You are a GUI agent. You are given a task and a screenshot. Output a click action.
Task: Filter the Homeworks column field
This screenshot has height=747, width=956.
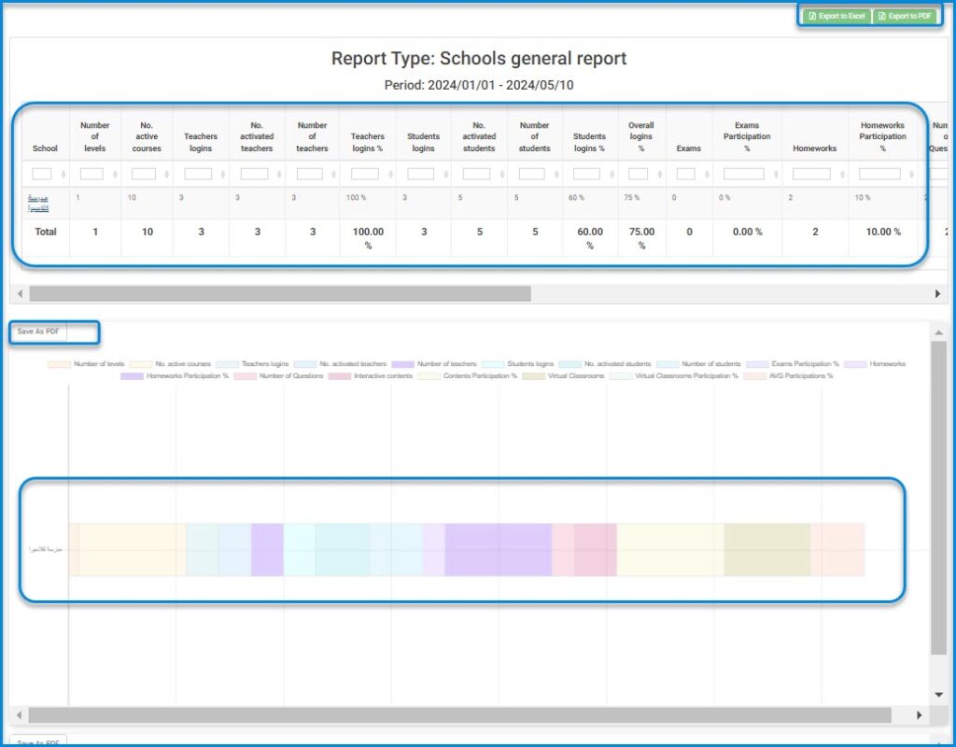pyautogui.click(x=811, y=174)
